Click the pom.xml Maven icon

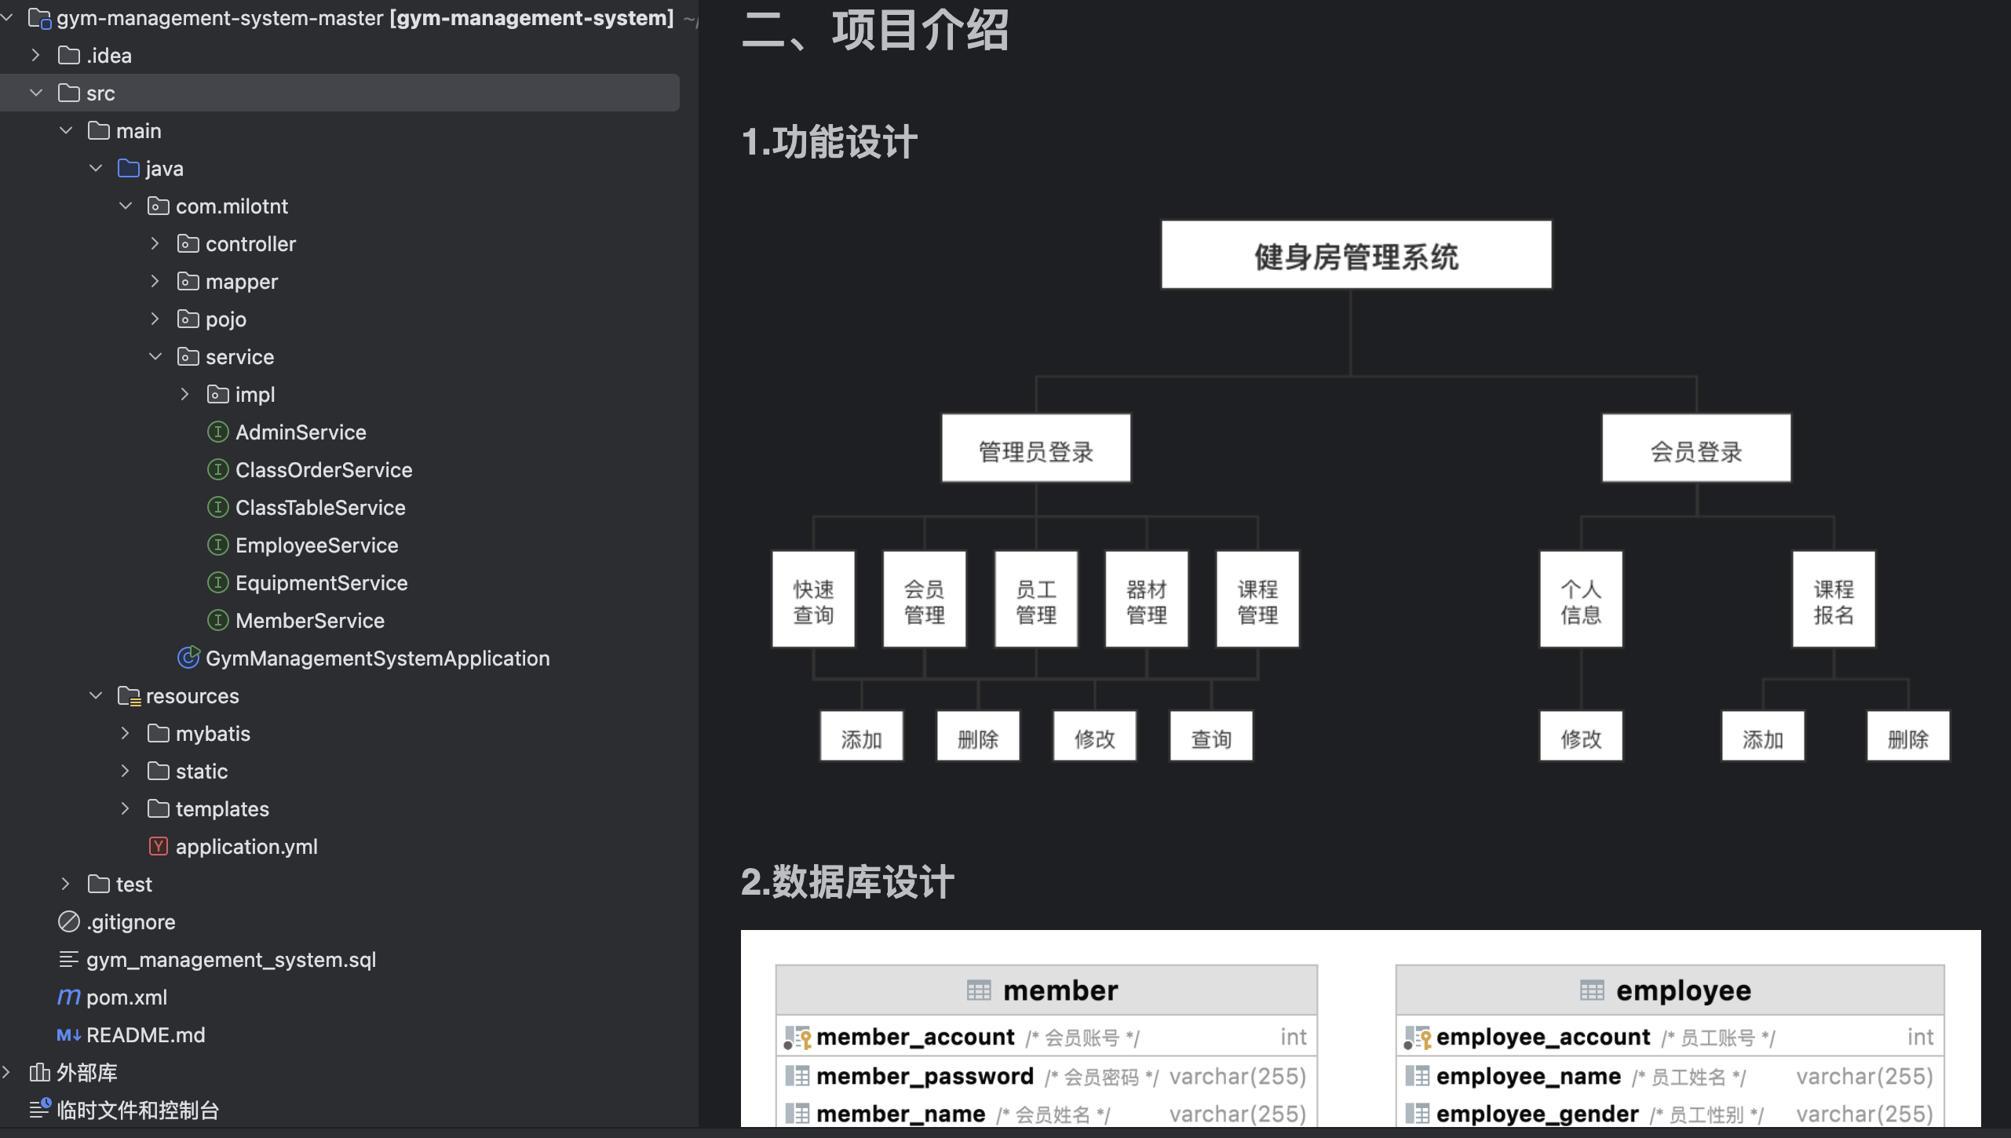coord(69,997)
